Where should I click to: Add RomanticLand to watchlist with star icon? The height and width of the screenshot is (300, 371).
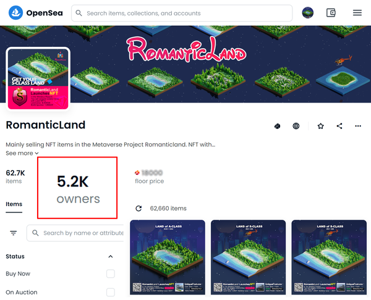[x=320, y=126]
